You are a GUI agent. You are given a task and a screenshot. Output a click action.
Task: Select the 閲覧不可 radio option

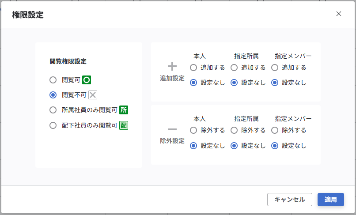pos(53,95)
